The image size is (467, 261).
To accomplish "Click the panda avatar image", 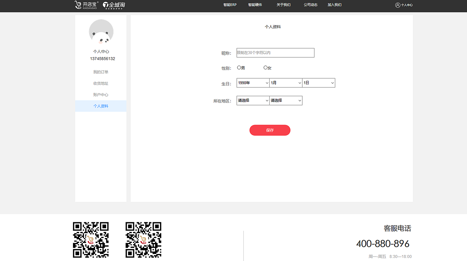I will tap(101, 32).
